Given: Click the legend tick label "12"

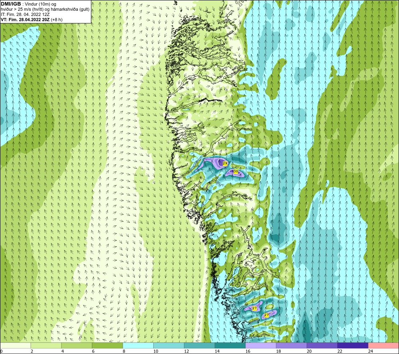Looking at the screenshot, I should pyautogui.click(x=186, y=351).
